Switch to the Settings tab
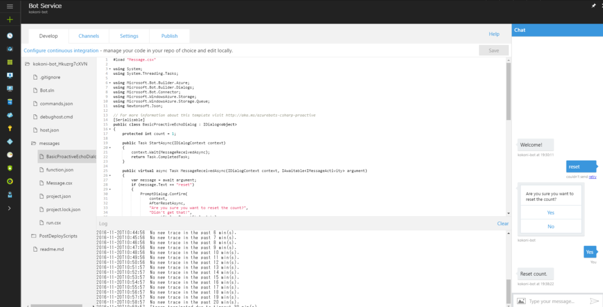This screenshot has height=307, width=603. tap(129, 36)
